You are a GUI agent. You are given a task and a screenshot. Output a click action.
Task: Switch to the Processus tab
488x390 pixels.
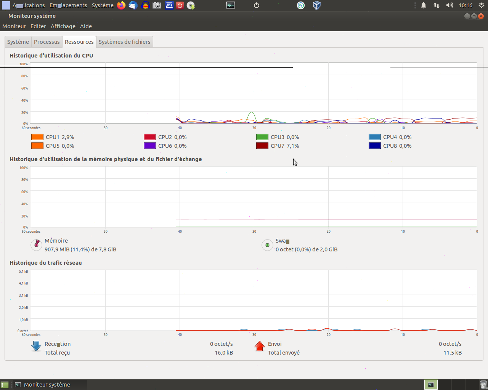pos(47,42)
